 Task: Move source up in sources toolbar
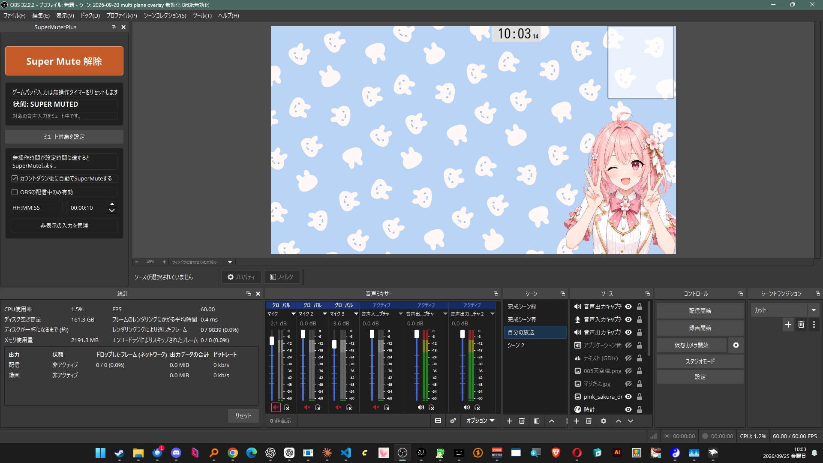(619, 421)
